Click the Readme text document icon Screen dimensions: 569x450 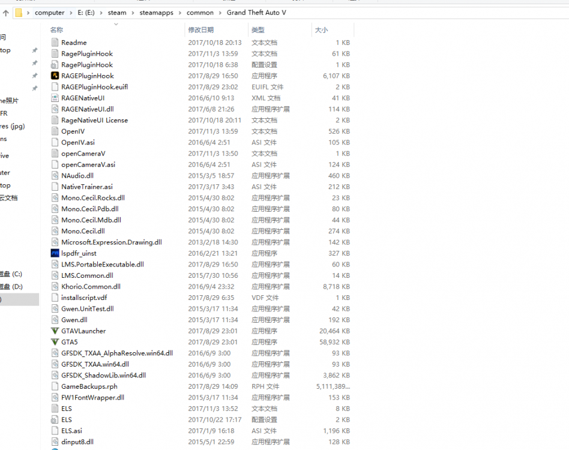pyautogui.click(x=55, y=43)
